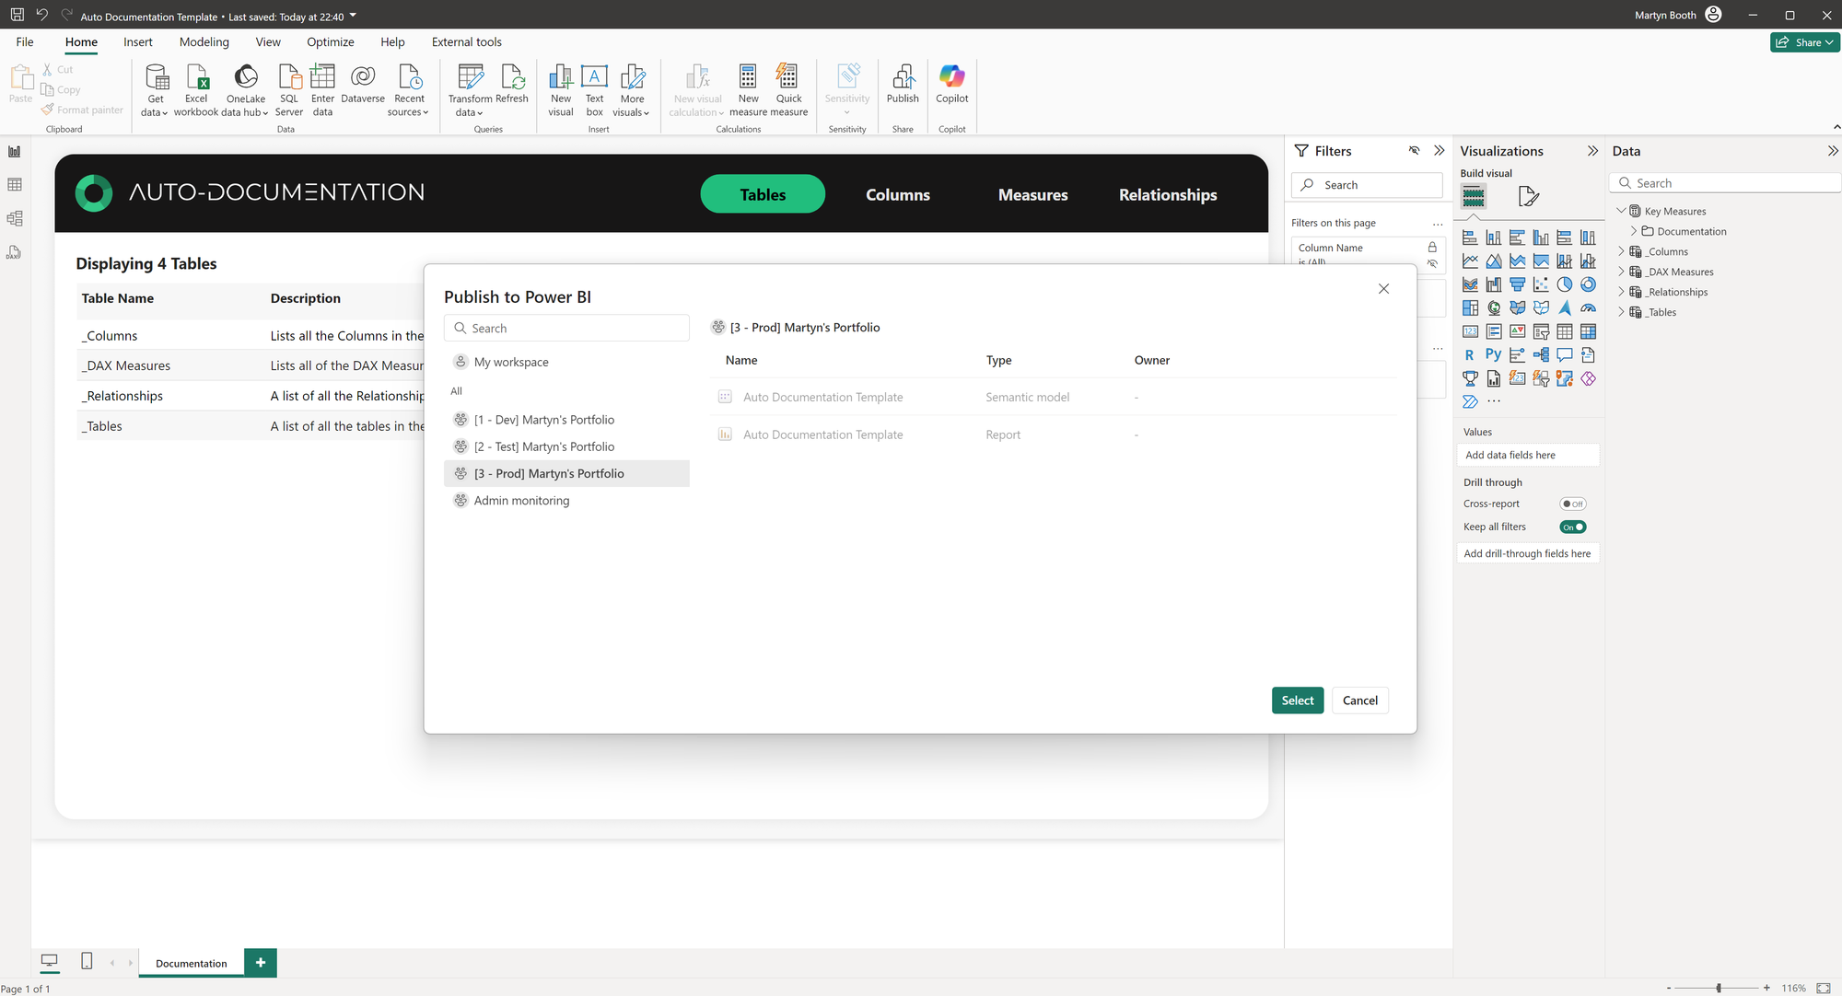The width and height of the screenshot is (1842, 996).
Task: Switch to Model view in left sidebar
Action: click(15, 219)
